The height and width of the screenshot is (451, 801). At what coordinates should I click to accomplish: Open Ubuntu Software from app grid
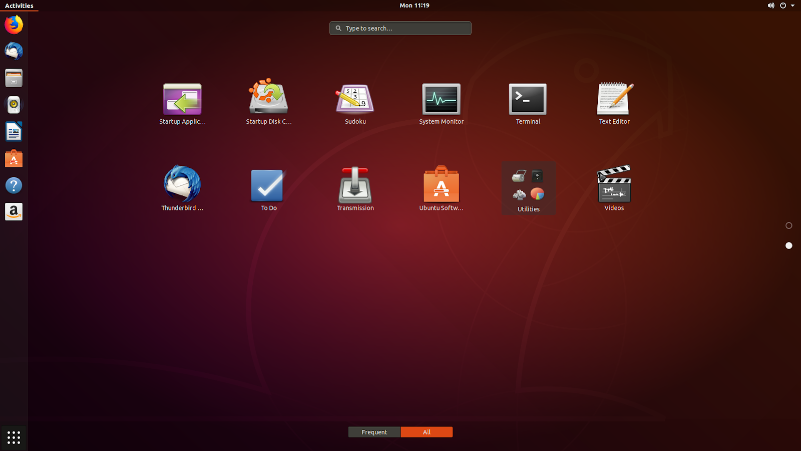click(x=441, y=188)
